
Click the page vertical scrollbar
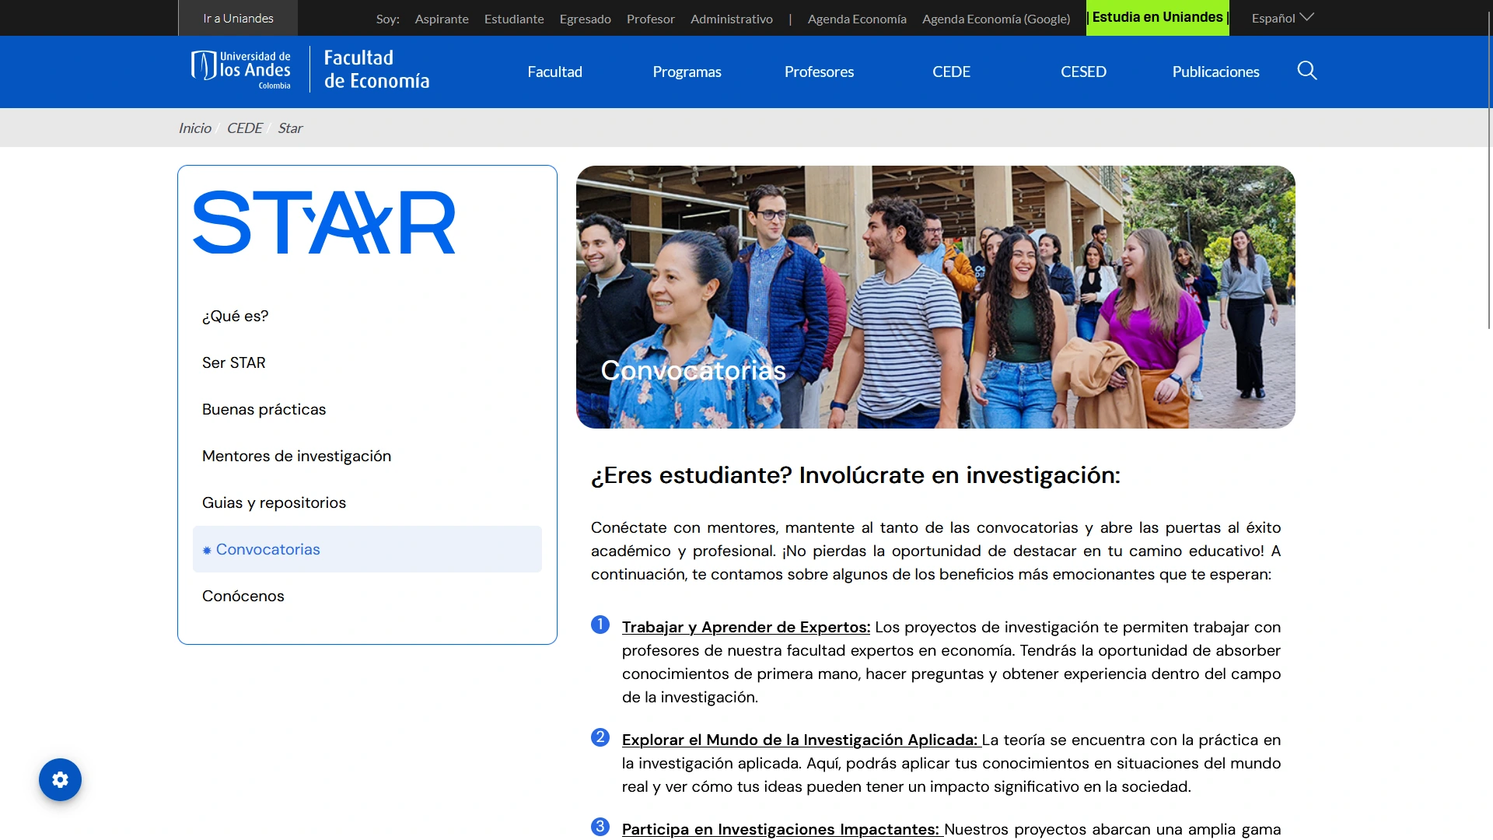click(x=1488, y=171)
